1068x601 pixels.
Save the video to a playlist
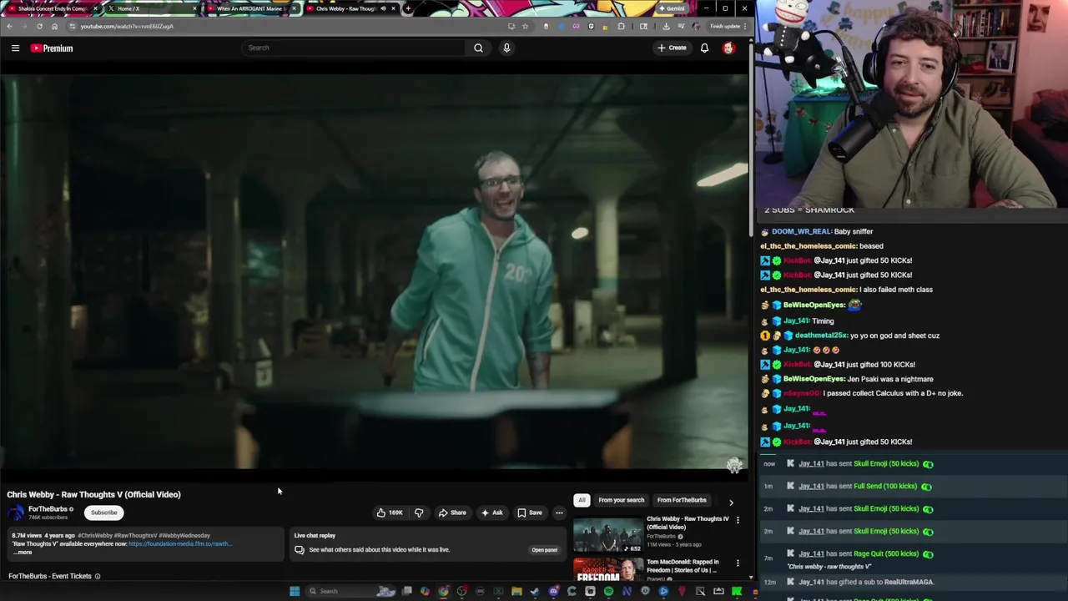(529, 513)
